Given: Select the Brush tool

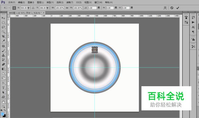Looking at the screenshot, I should (3, 51).
